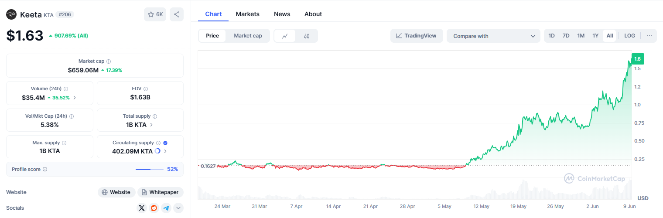Open the Telegram social link

[x=166, y=208]
